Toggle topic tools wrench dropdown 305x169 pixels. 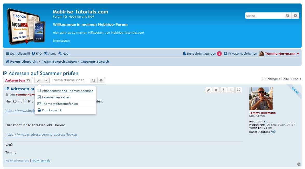tap(42, 80)
